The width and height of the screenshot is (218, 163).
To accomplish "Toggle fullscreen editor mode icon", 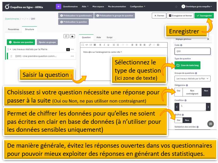I will click(83, 45).
